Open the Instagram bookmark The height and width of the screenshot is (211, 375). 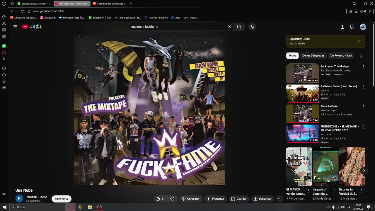tap(48, 18)
